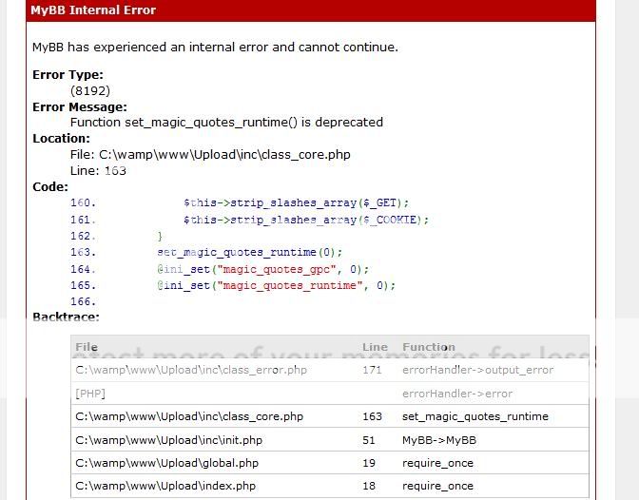Select MyBB->MyBB function cell

[x=439, y=440]
